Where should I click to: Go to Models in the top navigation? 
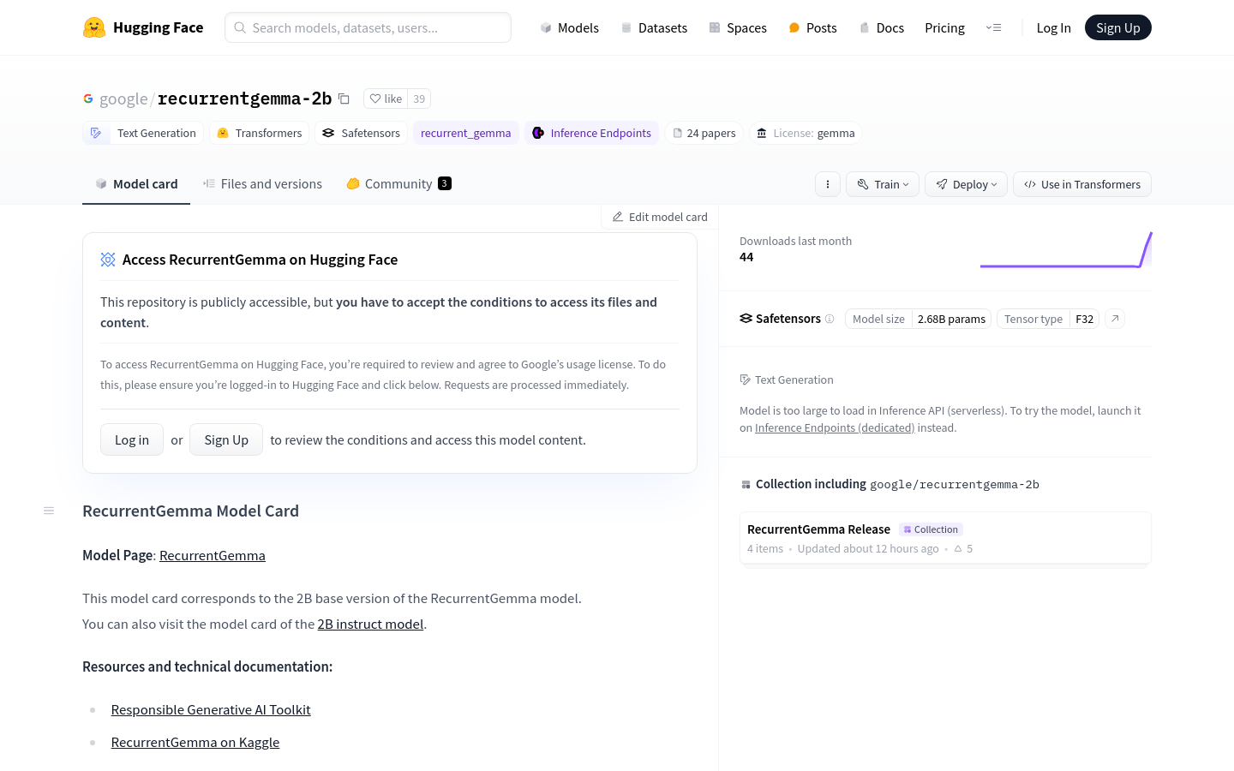(569, 27)
